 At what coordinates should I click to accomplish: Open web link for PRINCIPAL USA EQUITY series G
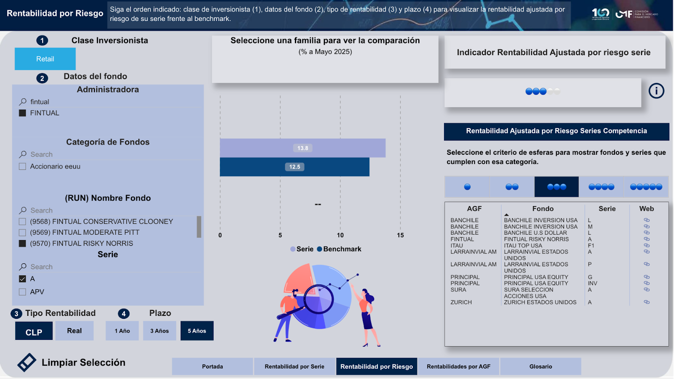(x=647, y=277)
